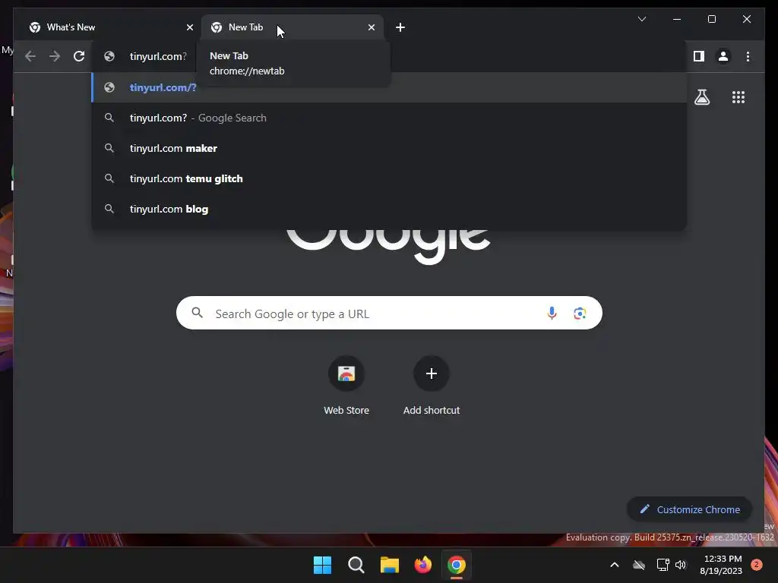
Task: Open Chrome three-dot menu
Action: click(748, 56)
